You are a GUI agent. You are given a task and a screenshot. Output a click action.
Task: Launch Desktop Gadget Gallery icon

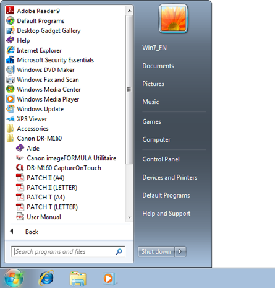click(x=10, y=30)
